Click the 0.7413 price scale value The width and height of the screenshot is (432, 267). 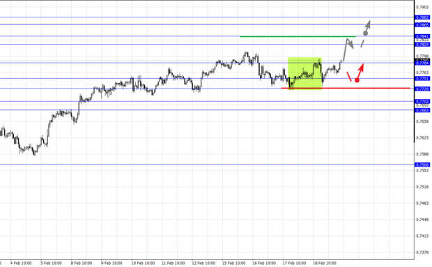(x=422, y=236)
